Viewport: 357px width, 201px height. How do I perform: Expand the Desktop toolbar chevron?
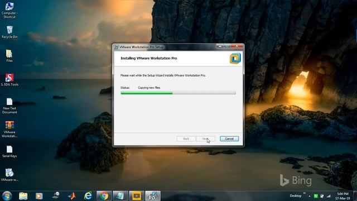coord(305,194)
